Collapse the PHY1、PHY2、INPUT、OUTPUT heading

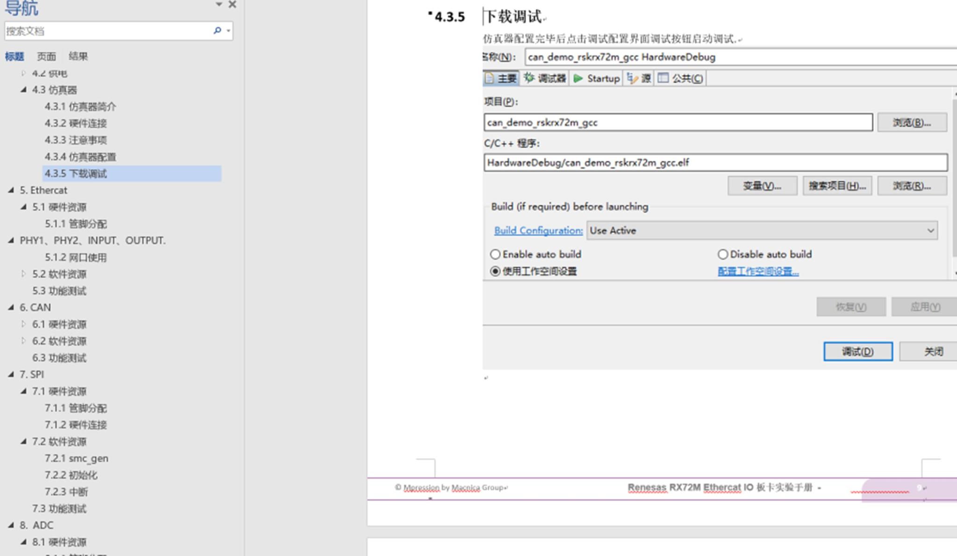[11, 240]
